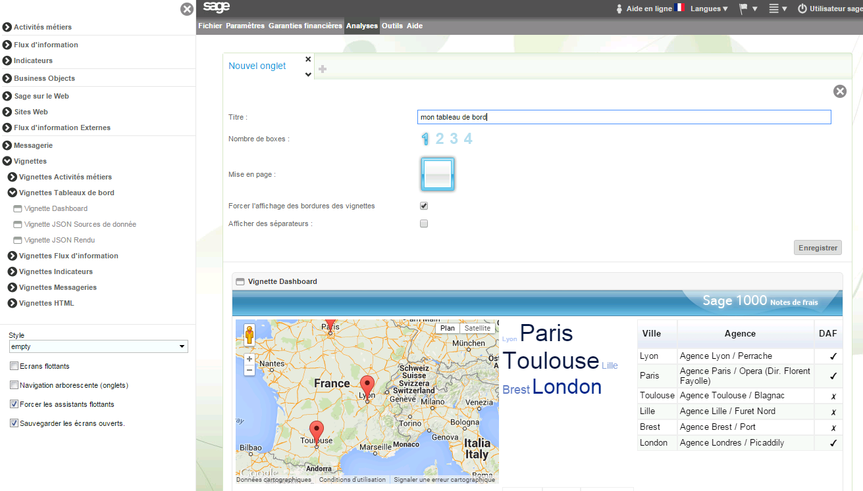Click the Sage logo
This screenshot has height=491, width=863.
[x=216, y=7]
